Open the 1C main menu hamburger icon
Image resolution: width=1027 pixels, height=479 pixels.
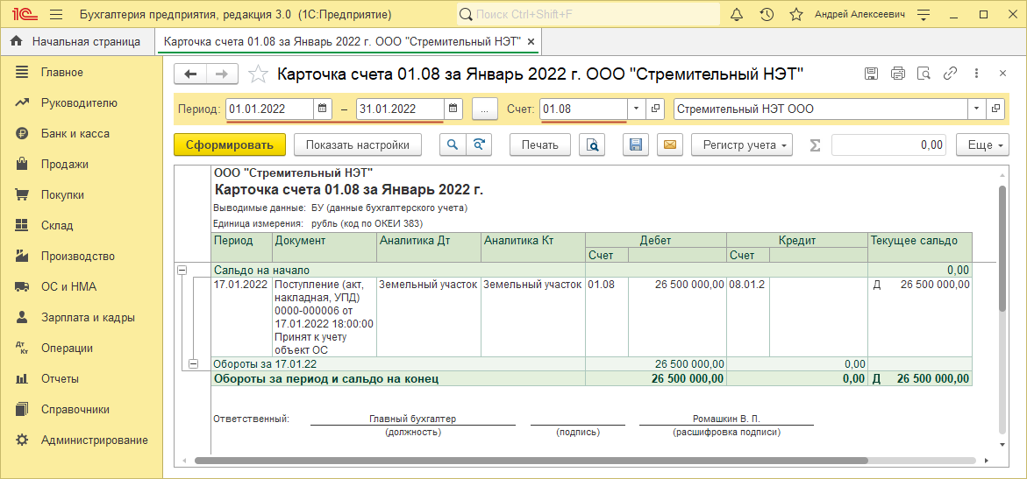[x=56, y=14]
